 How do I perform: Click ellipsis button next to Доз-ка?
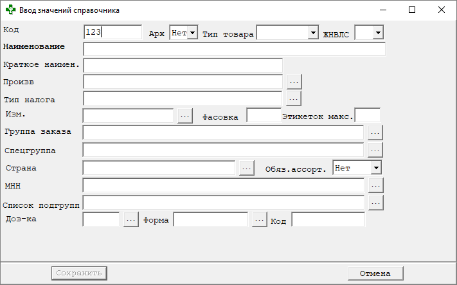(x=130, y=219)
